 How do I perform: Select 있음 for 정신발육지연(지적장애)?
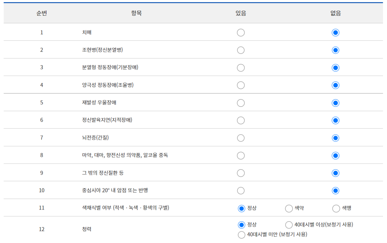pos(241,120)
